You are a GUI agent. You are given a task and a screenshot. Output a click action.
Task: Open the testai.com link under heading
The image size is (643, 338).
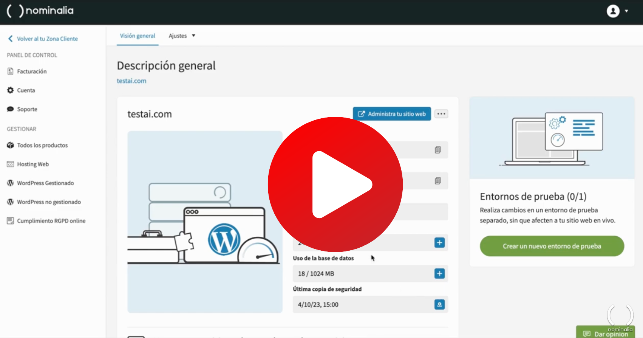[x=131, y=81]
